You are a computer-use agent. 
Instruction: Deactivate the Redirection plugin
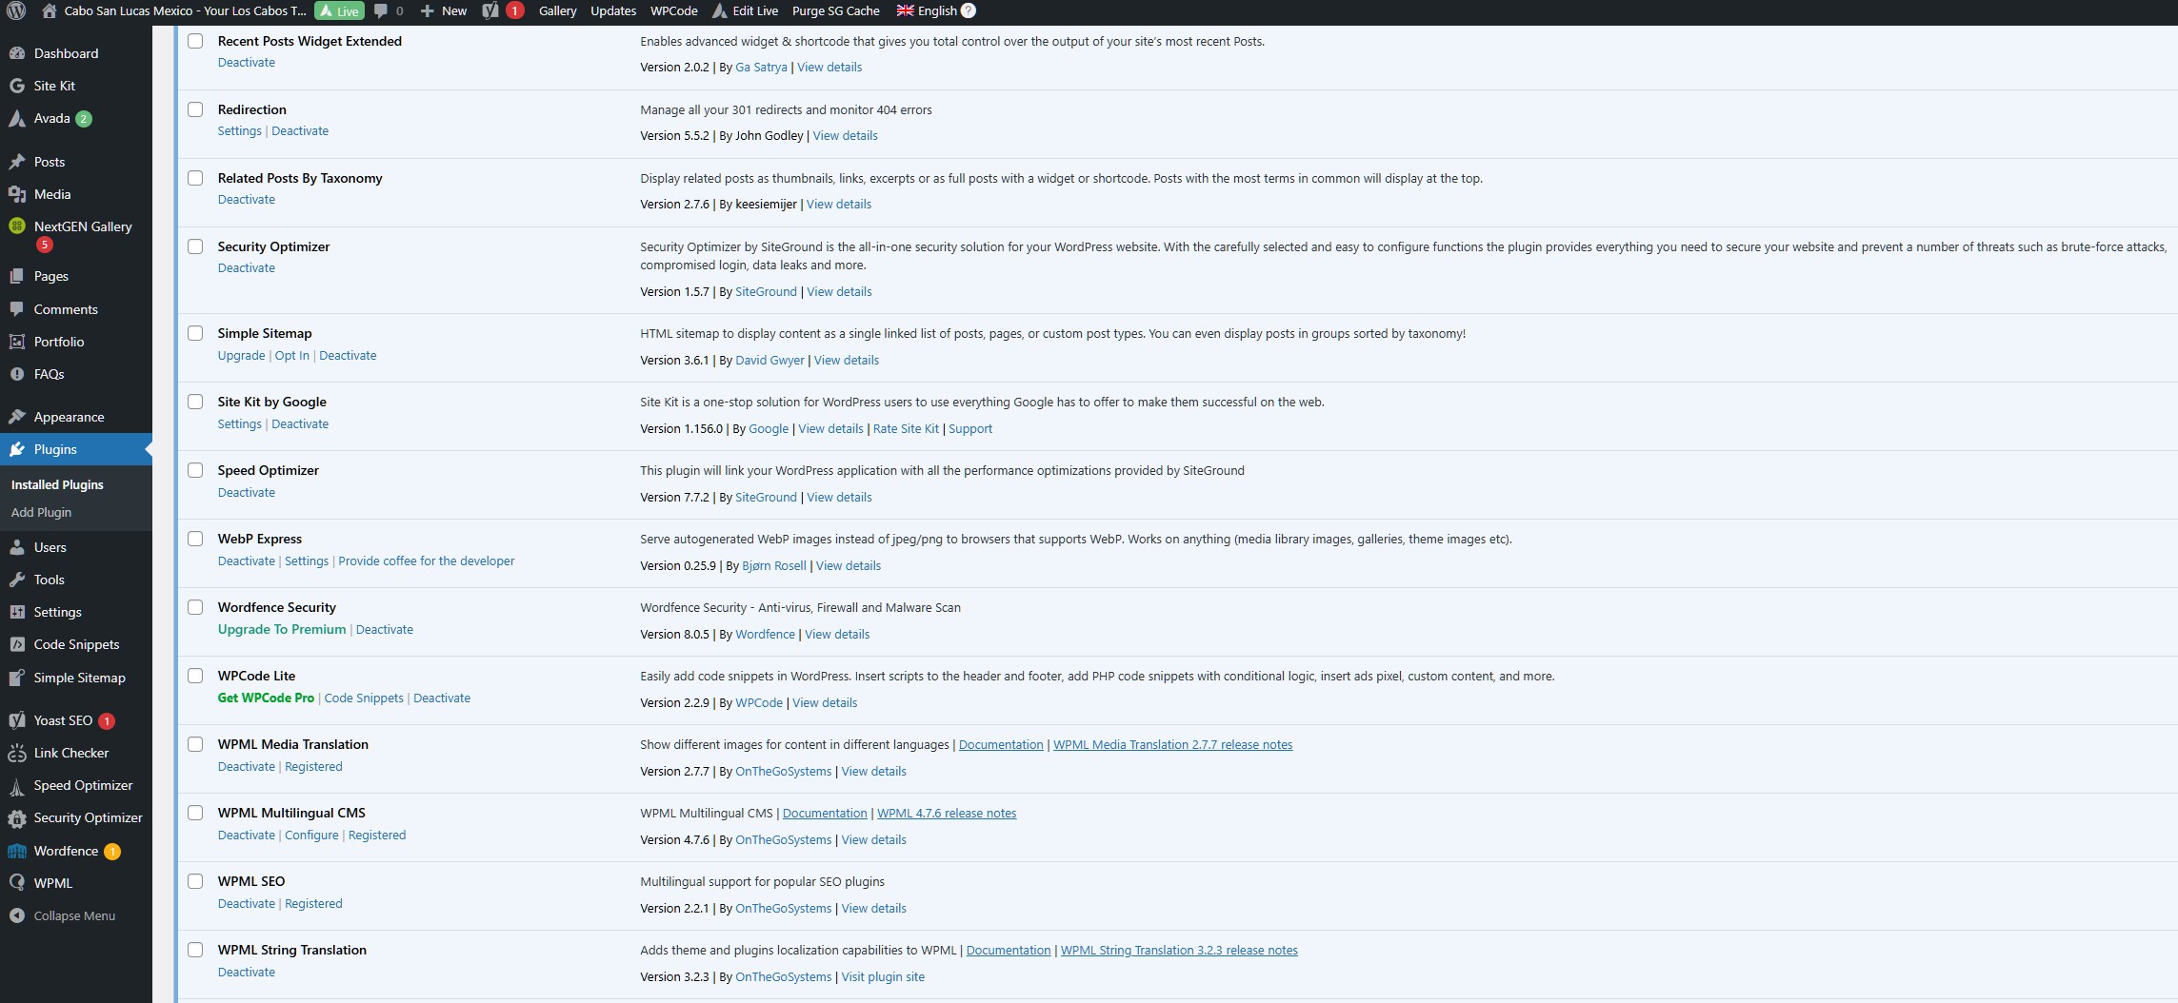click(300, 130)
